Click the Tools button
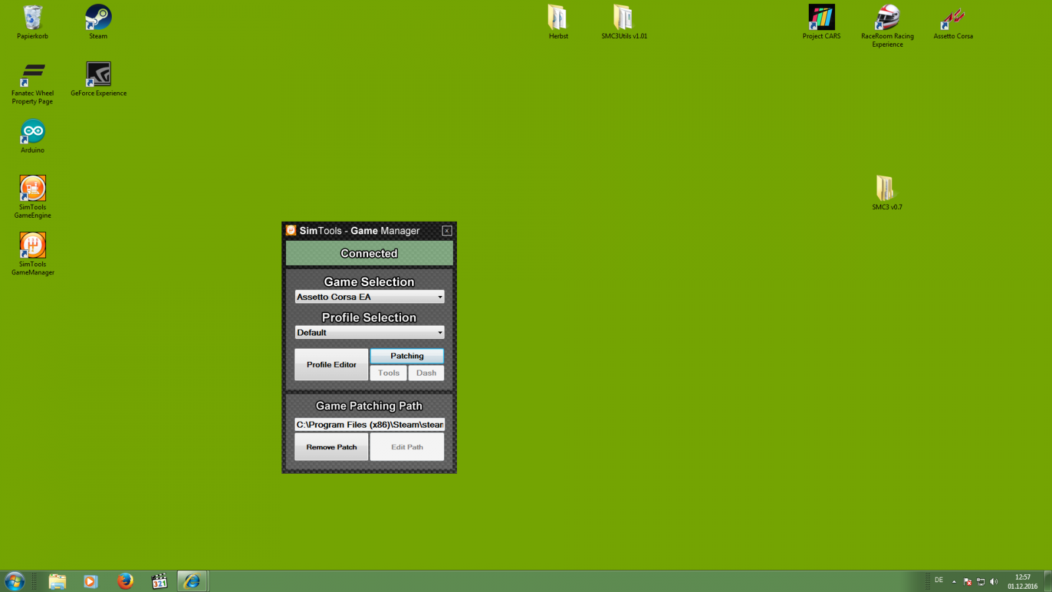The height and width of the screenshot is (592, 1052). tap(389, 373)
